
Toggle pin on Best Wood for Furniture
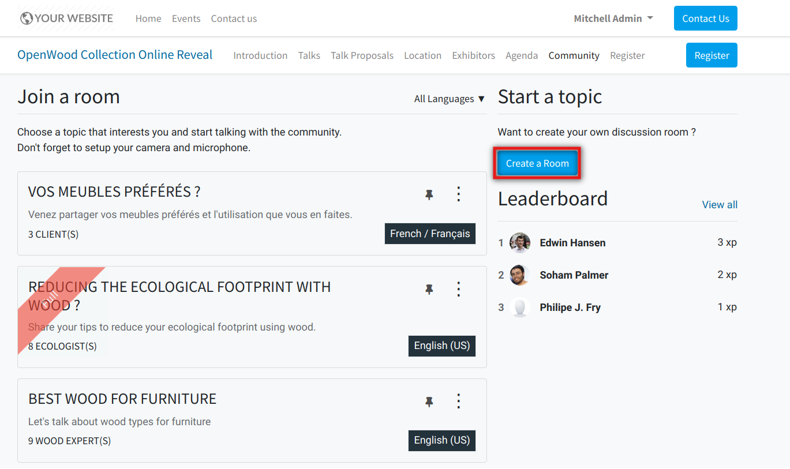coord(429,402)
